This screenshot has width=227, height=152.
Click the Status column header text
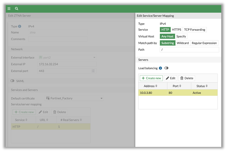point(200,86)
